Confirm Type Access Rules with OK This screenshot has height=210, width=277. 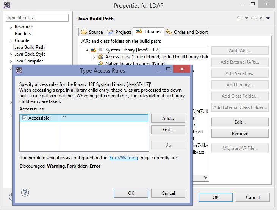point(131,193)
